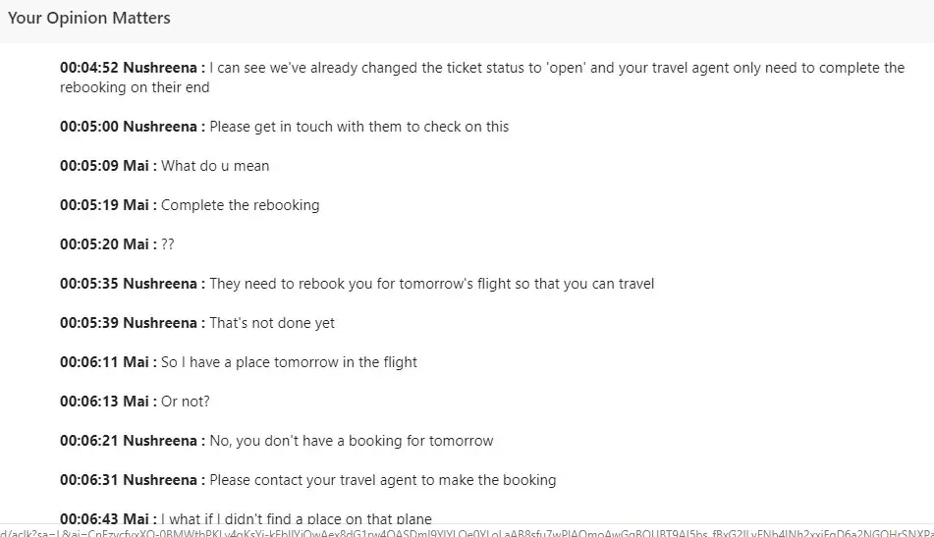Click the 00:06:21 timestamp

pyautogui.click(x=88, y=441)
